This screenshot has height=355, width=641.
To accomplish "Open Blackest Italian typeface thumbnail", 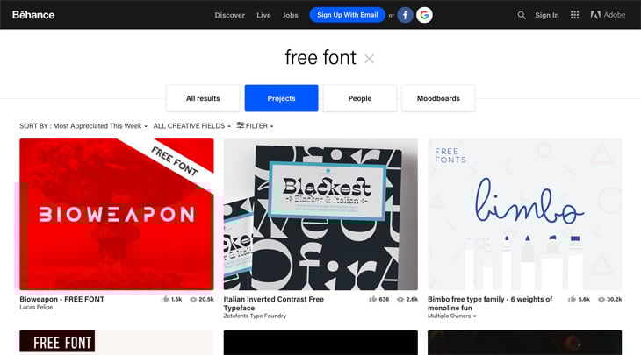I will [x=320, y=214].
